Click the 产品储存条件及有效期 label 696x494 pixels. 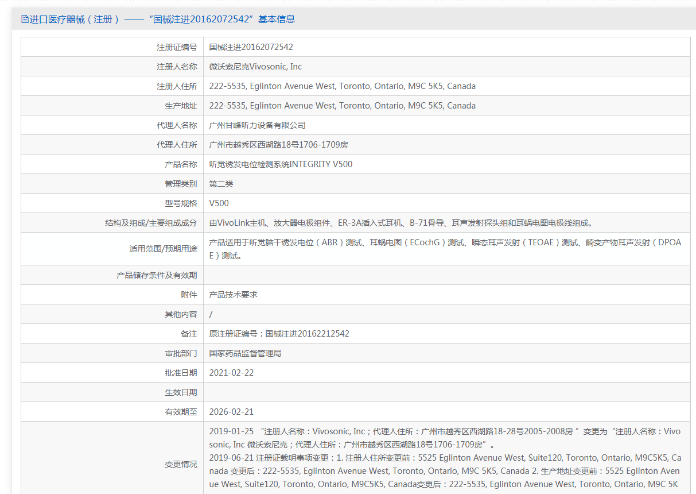[157, 275]
